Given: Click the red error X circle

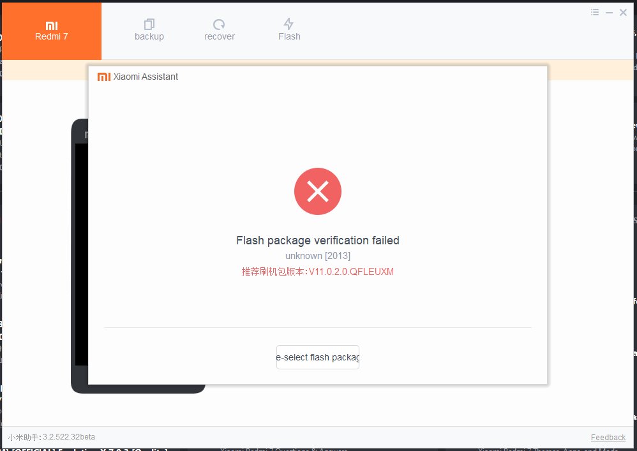Looking at the screenshot, I should (318, 191).
